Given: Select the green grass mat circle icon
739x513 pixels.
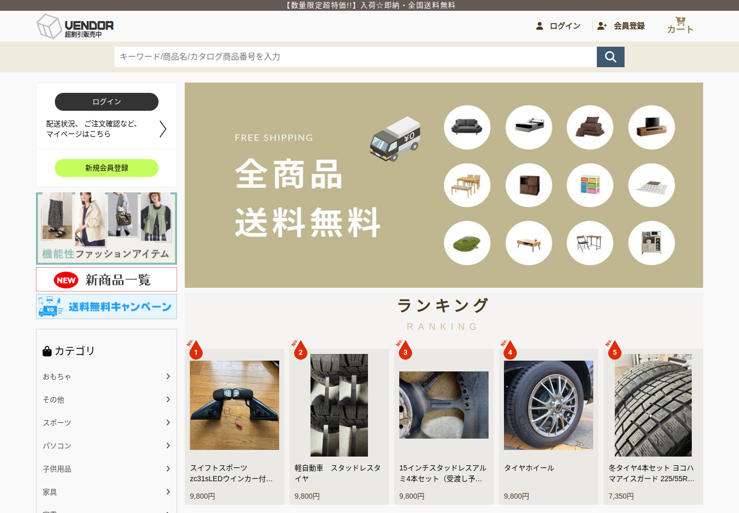Looking at the screenshot, I should tap(467, 243).
